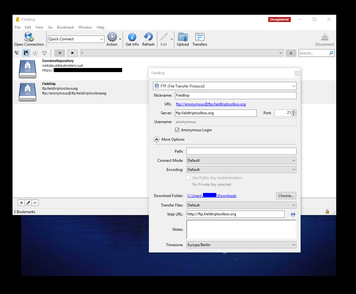Show the History clock view
The image size is (356, 294).
[x=35, y=53]
